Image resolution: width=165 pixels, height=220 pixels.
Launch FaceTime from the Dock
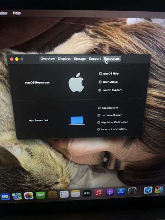41,195
